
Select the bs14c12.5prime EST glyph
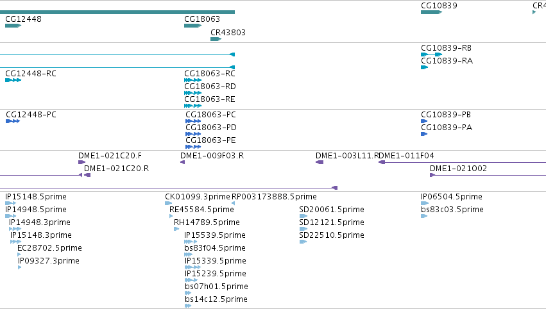(x=188, y=306)
